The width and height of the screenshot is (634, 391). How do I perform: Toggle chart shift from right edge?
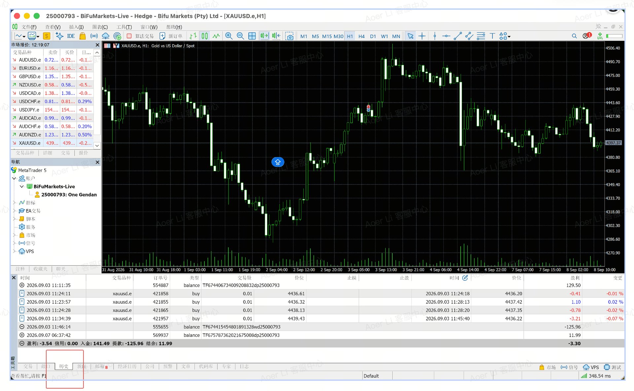(x=276, y=36)
